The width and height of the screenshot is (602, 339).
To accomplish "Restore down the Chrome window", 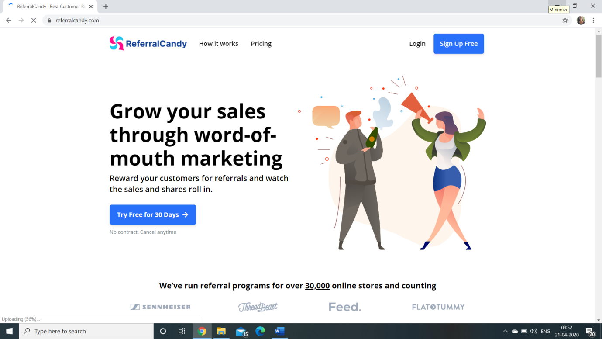I will point(574,6).
